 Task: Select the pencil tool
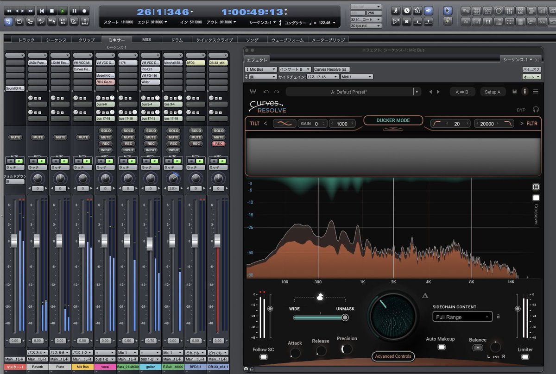pos(447,21)
